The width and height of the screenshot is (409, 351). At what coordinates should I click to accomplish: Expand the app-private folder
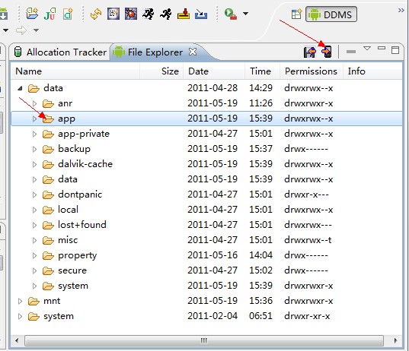[x=34, y=134]
